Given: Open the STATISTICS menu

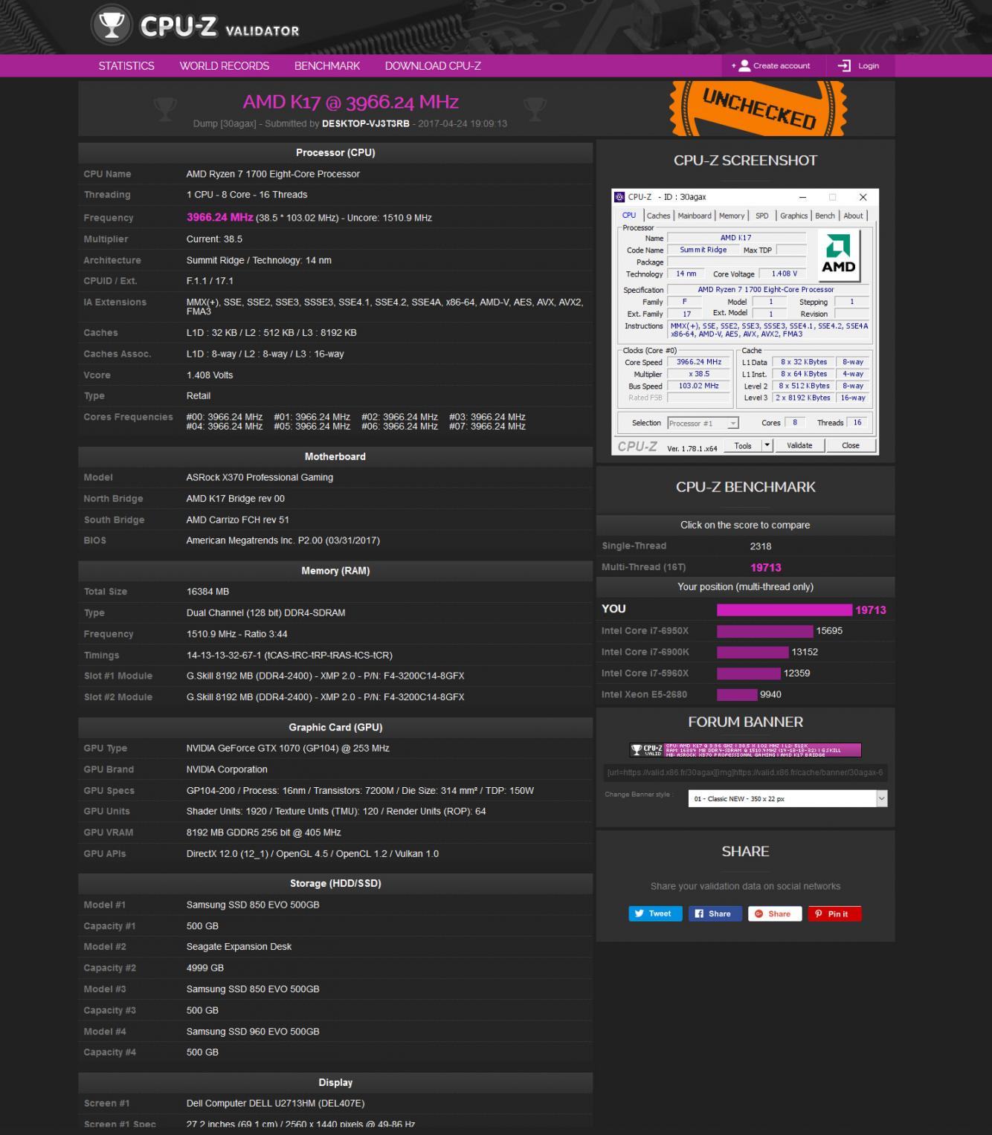Looking at the screenshot, I should (x=126, y=65).
